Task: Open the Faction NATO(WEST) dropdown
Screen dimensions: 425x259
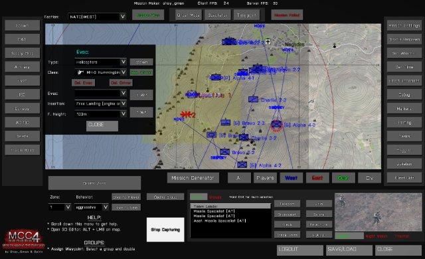Action: 122,17
